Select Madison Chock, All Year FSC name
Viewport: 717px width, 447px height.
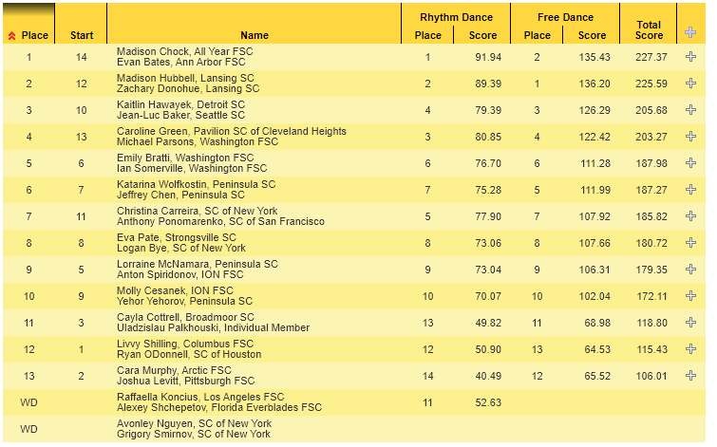[x=185, y=51]
